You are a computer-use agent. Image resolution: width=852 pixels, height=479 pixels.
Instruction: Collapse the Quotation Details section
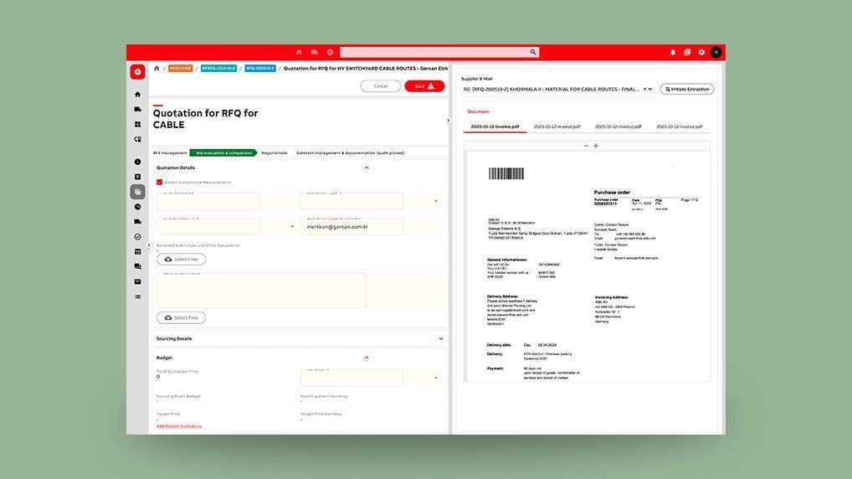[367, 167]
